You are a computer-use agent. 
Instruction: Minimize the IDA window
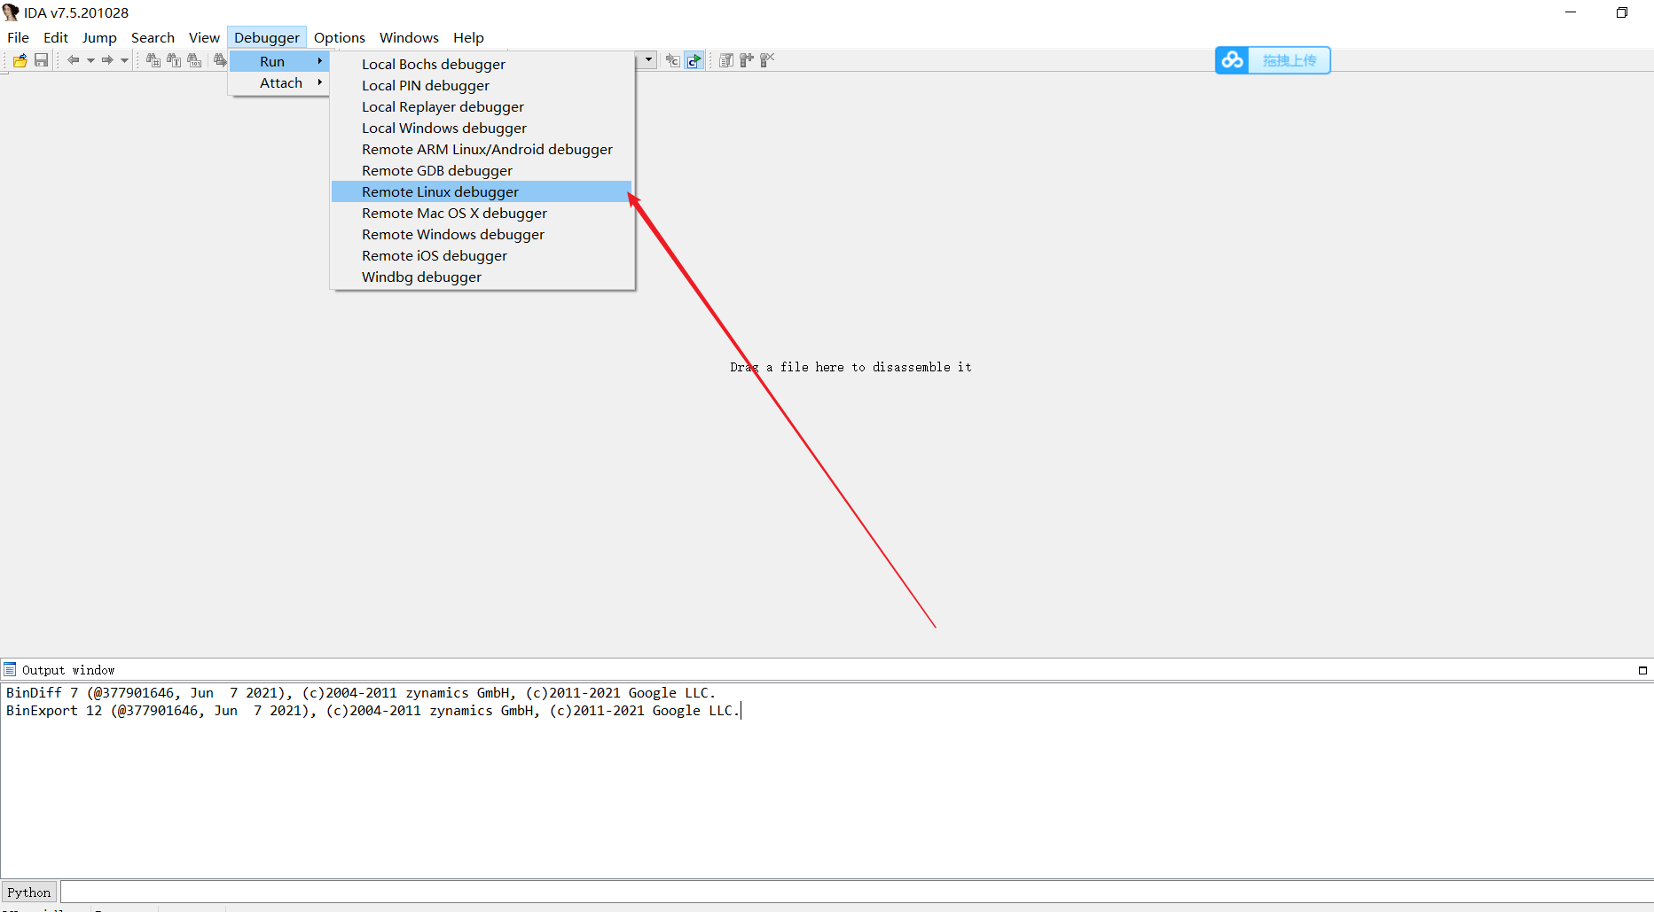[1571, 12]
